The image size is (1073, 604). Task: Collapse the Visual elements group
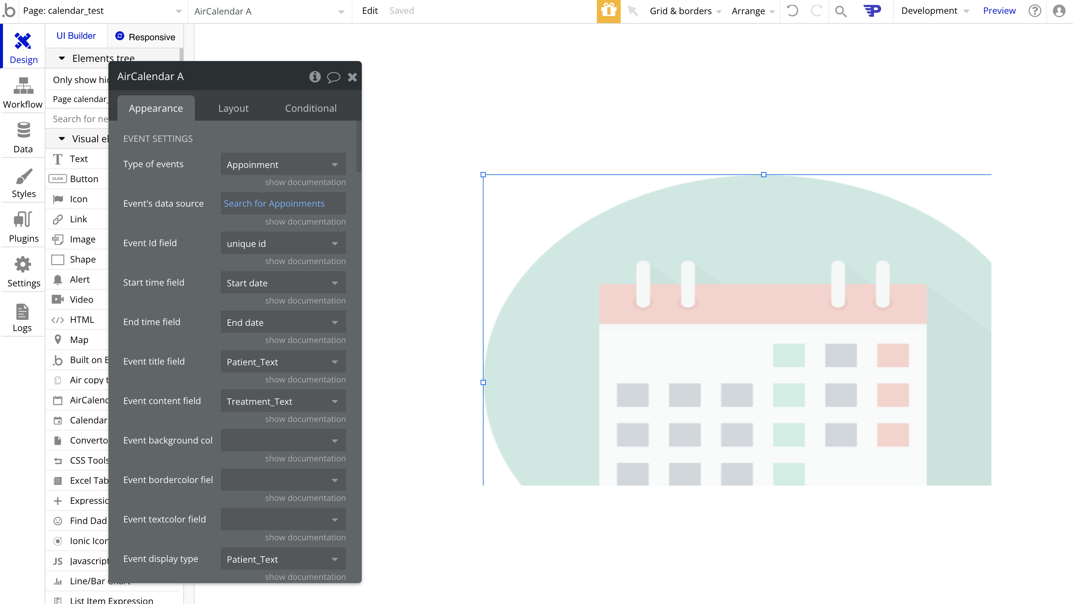(61, 139)
